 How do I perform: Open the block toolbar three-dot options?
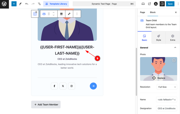click(77, 14)
